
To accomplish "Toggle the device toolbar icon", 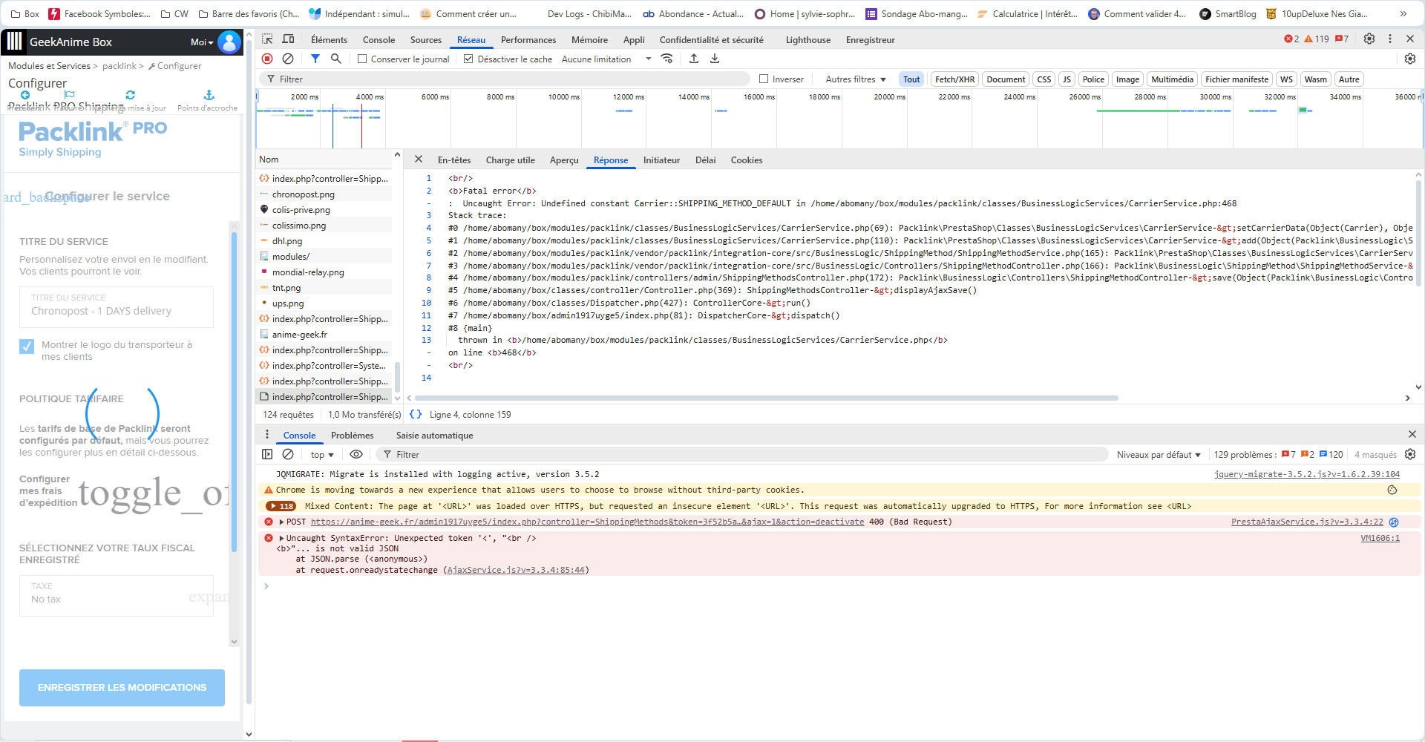I will tap(288, 39).
